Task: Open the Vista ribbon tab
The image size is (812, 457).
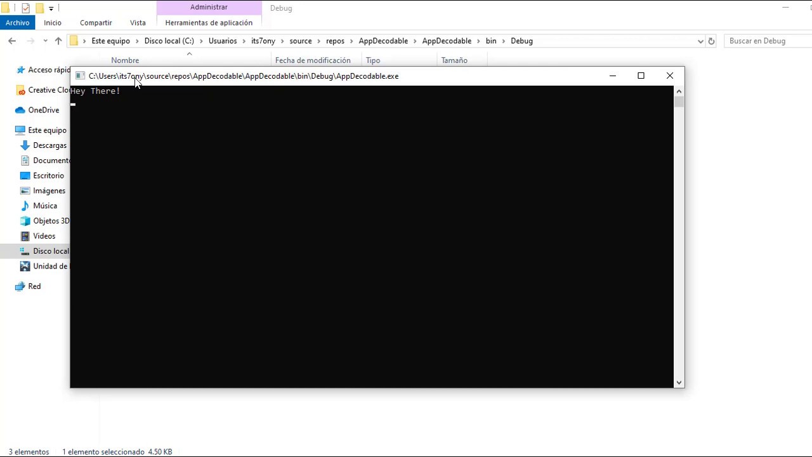Action: pos(138,23)
